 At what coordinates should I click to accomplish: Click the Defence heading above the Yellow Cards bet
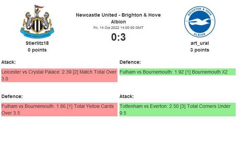pyautogui.click(x=12, y=96)
